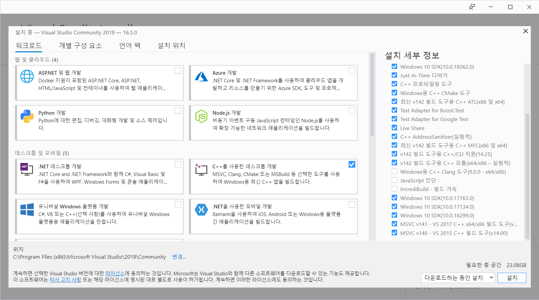This screenshot has width=539, height=300.
Task: Uncheck the Windows C++ CMake tools component
Action: 394,93
